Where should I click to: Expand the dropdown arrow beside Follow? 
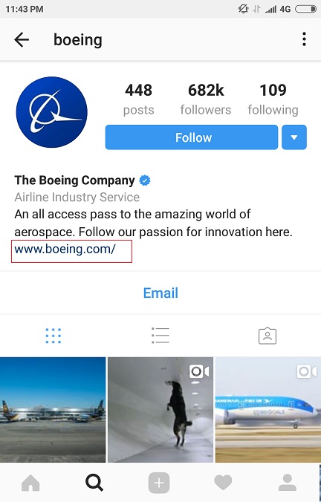pos(294,137)
